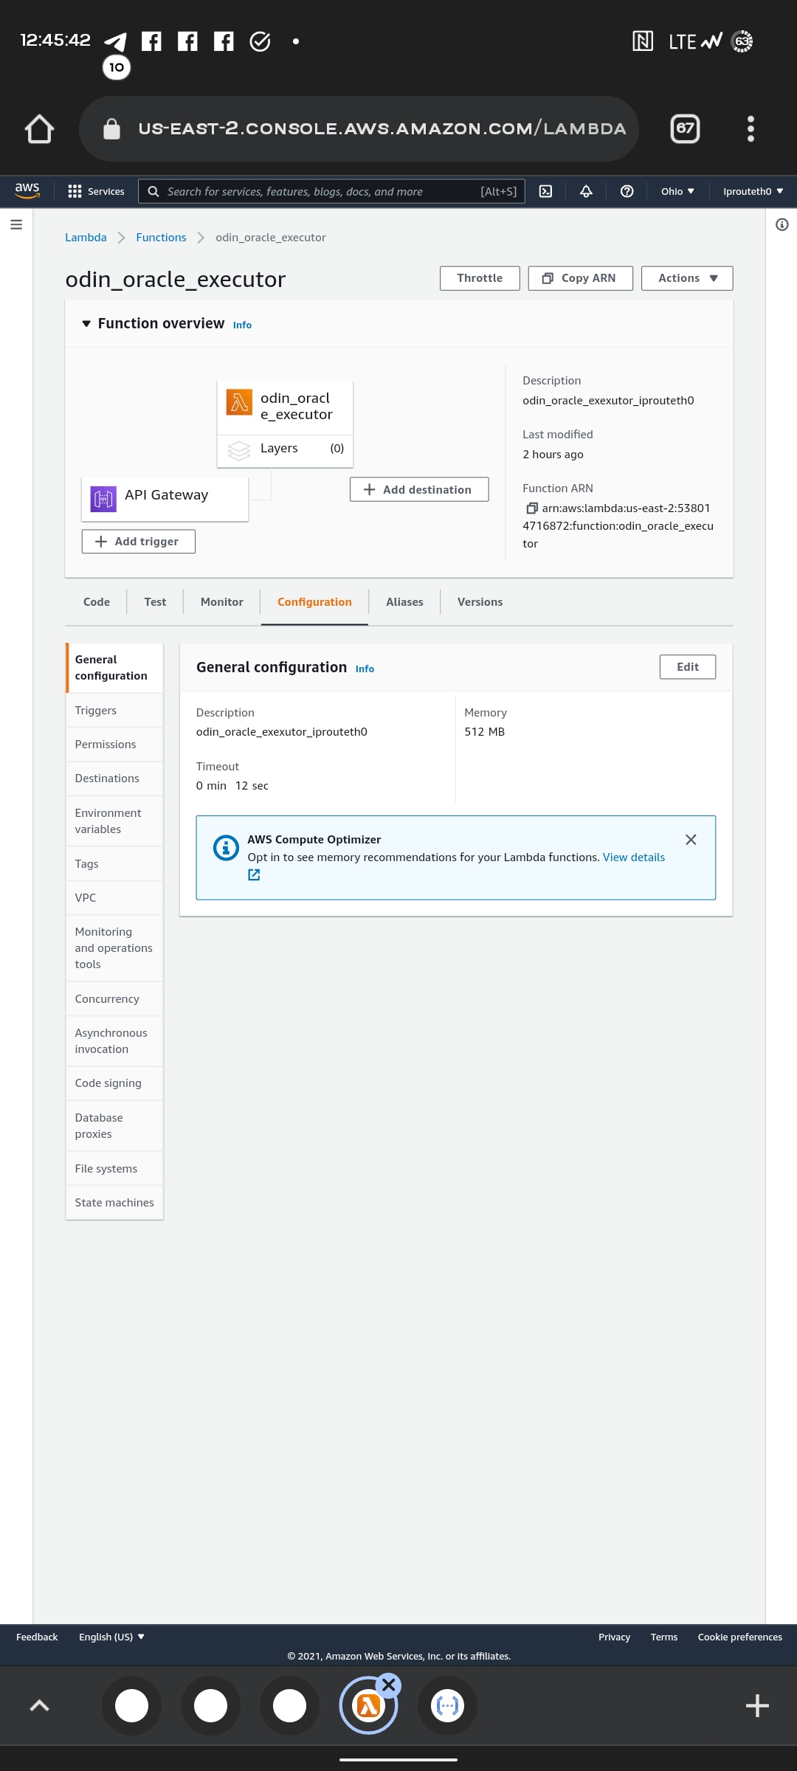Viewport: 797px width, 1771px height.
Task: Open the notifications bell
Action: (x=586, y=191)
